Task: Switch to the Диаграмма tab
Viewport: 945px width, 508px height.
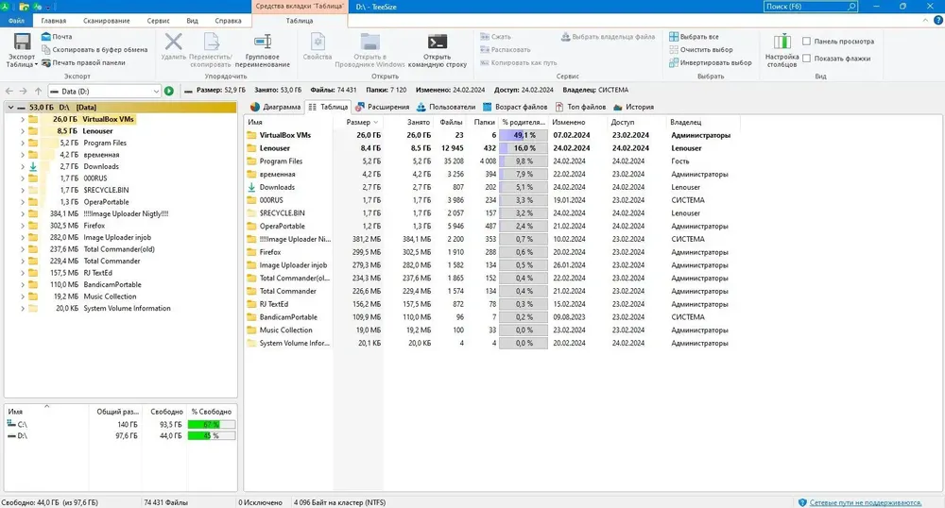Action: click(275, 107)
